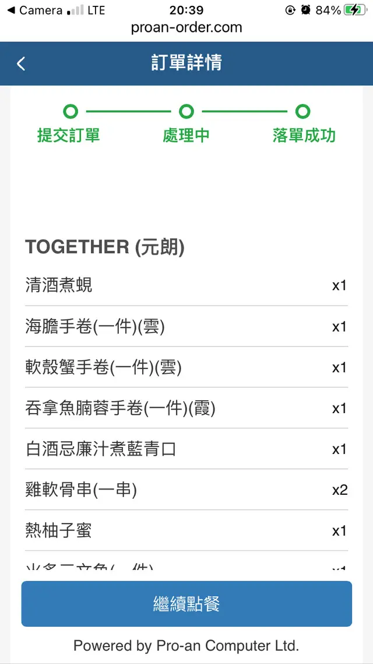Tap the cellular signal bars icon
Image resolution: width=373 pixels, height=664 pixels.
[76, 11]
